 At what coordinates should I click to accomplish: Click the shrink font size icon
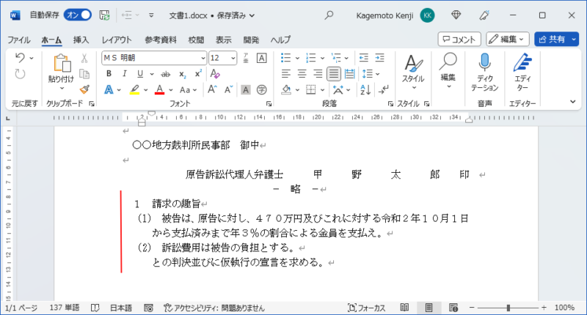click(228, 89)
